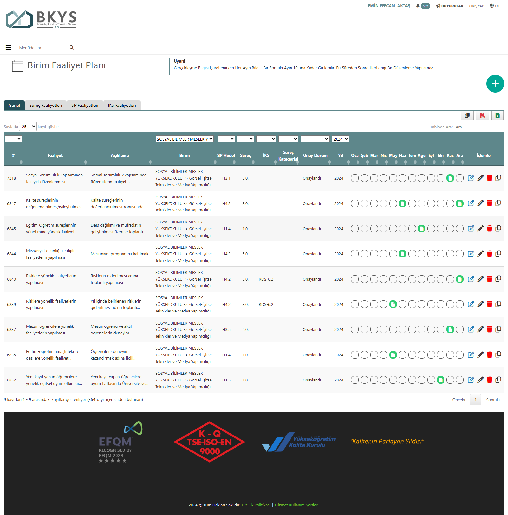Copy table data to clipboard
The width and height of the screenshot is (508, 515).
tap(467, 115)
